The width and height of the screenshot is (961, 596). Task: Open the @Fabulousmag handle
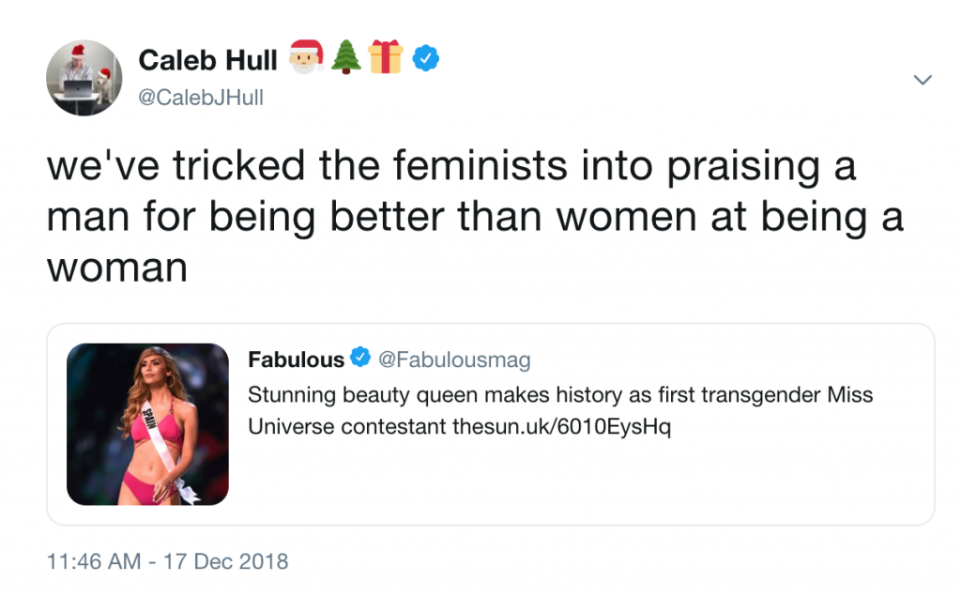point(454,359)
